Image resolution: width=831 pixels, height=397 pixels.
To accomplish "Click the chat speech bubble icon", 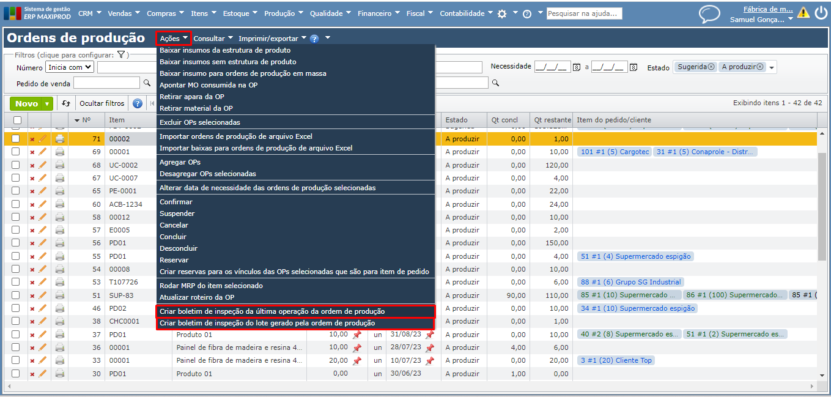I will [x=709, y=14].
